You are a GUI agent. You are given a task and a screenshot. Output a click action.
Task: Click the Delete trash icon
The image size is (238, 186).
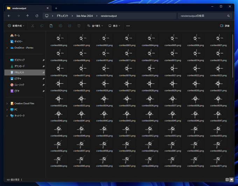(79, 26)
